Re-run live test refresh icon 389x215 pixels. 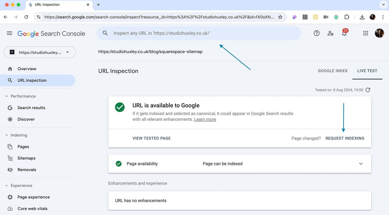point(368,90)
